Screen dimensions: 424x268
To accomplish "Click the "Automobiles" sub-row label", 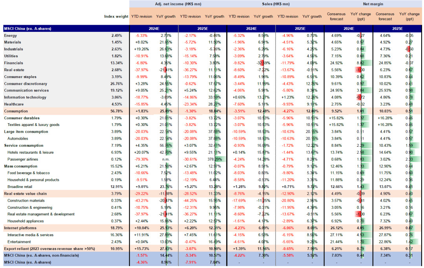I will pos(18,139).
